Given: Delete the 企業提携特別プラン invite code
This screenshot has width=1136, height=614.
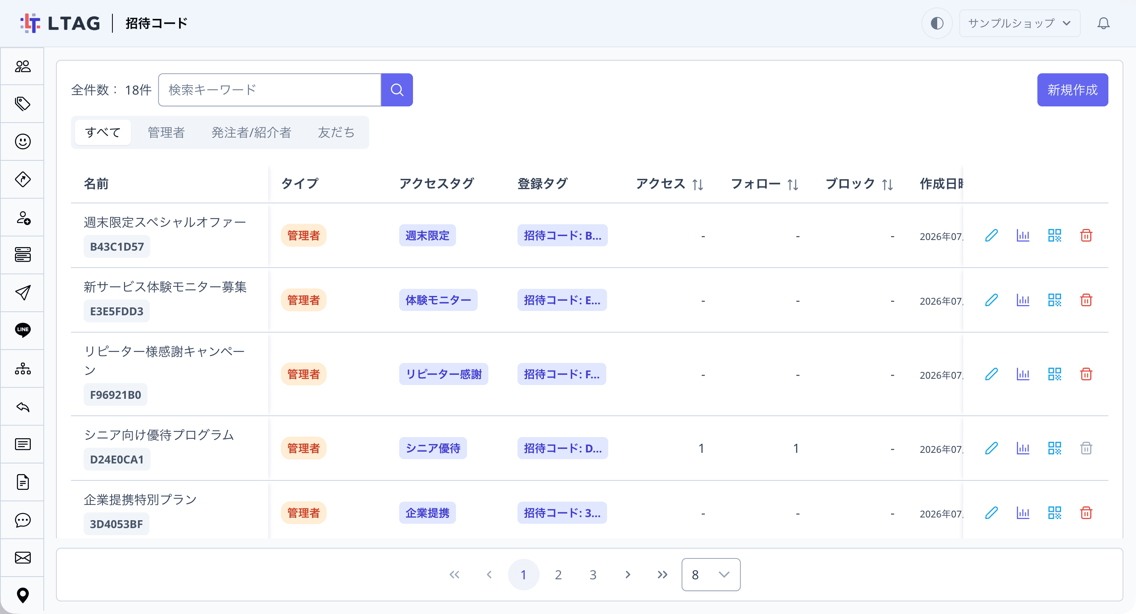Looking at the screenshot, I should pyautogui.click(x=1086, y=513).
